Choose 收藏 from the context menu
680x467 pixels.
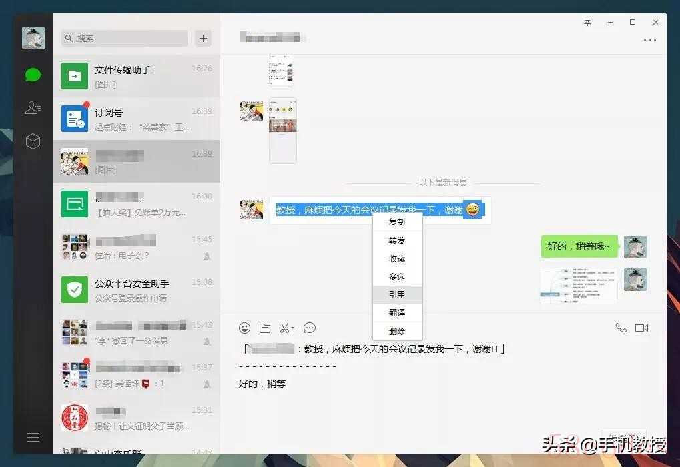click(397, 258)
